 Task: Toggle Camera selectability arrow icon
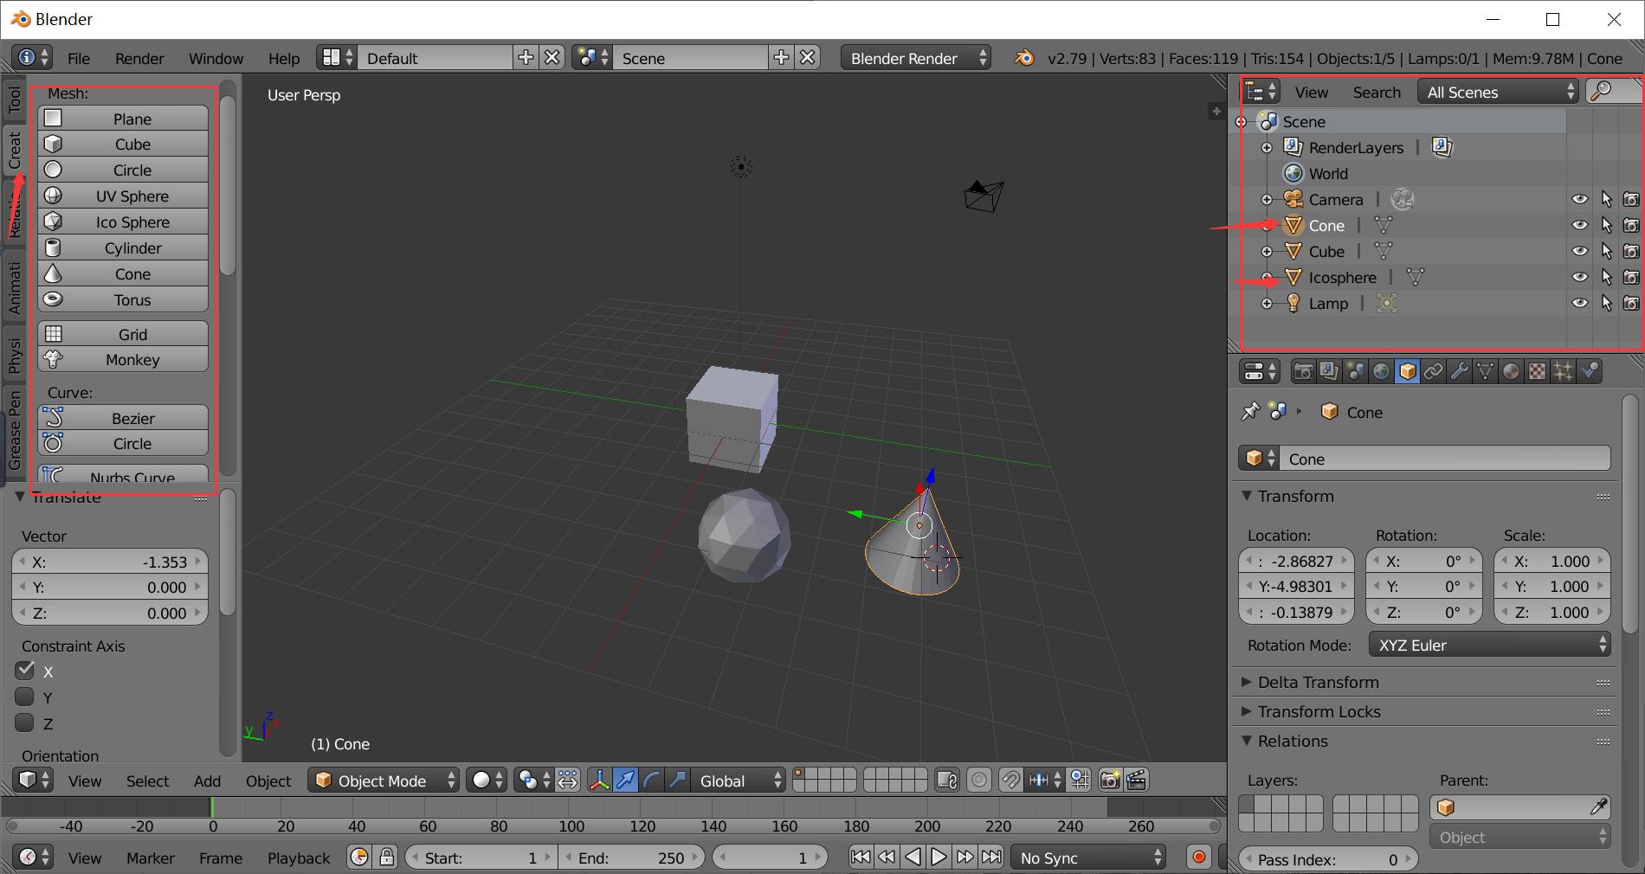1606,200
